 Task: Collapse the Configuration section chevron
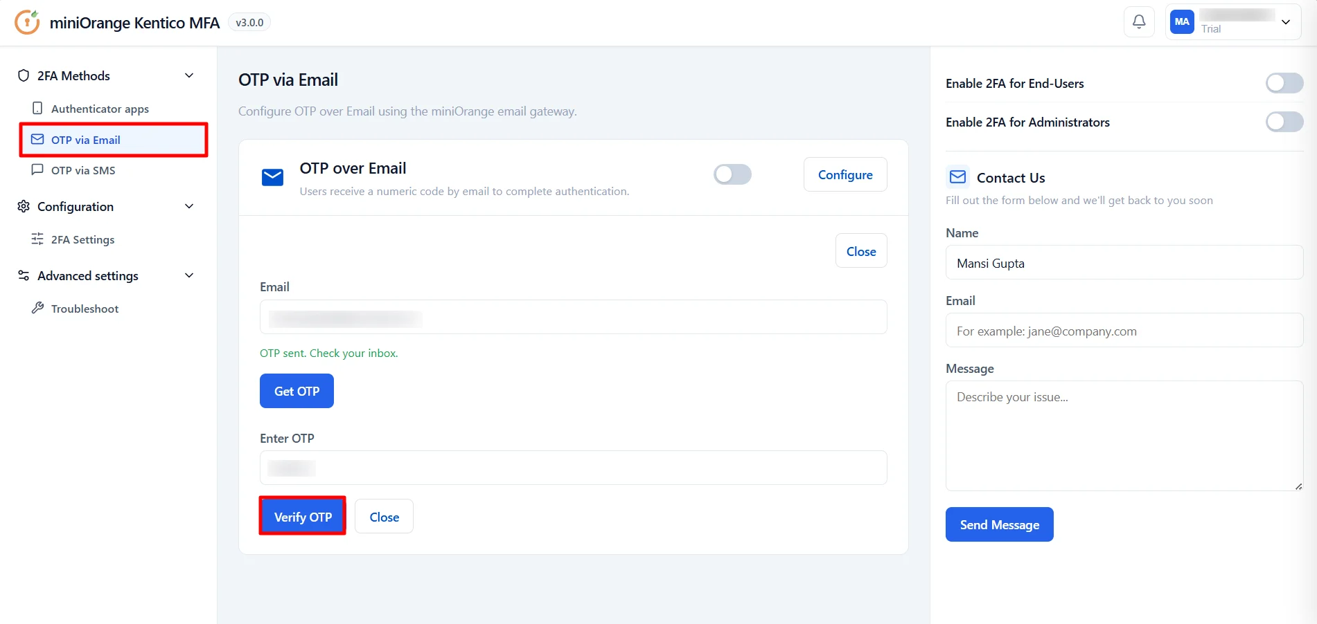point(189,206)
